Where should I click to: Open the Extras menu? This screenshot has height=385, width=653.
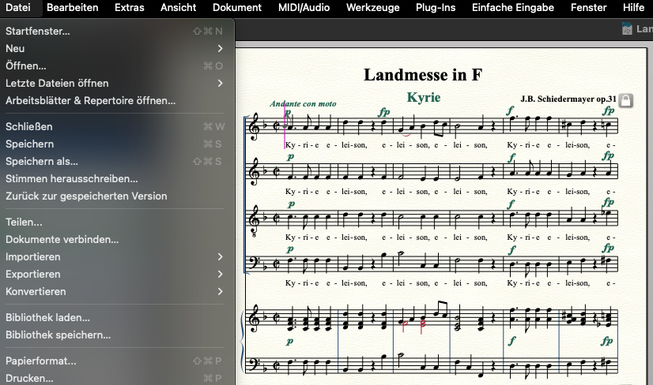129,7
